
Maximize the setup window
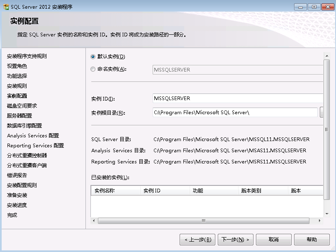(314, 7)
